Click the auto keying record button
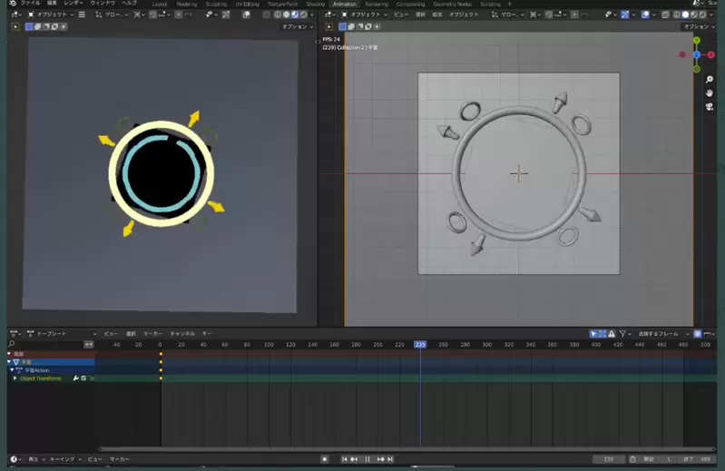The image size is (725, 471). tap(324, 459)
